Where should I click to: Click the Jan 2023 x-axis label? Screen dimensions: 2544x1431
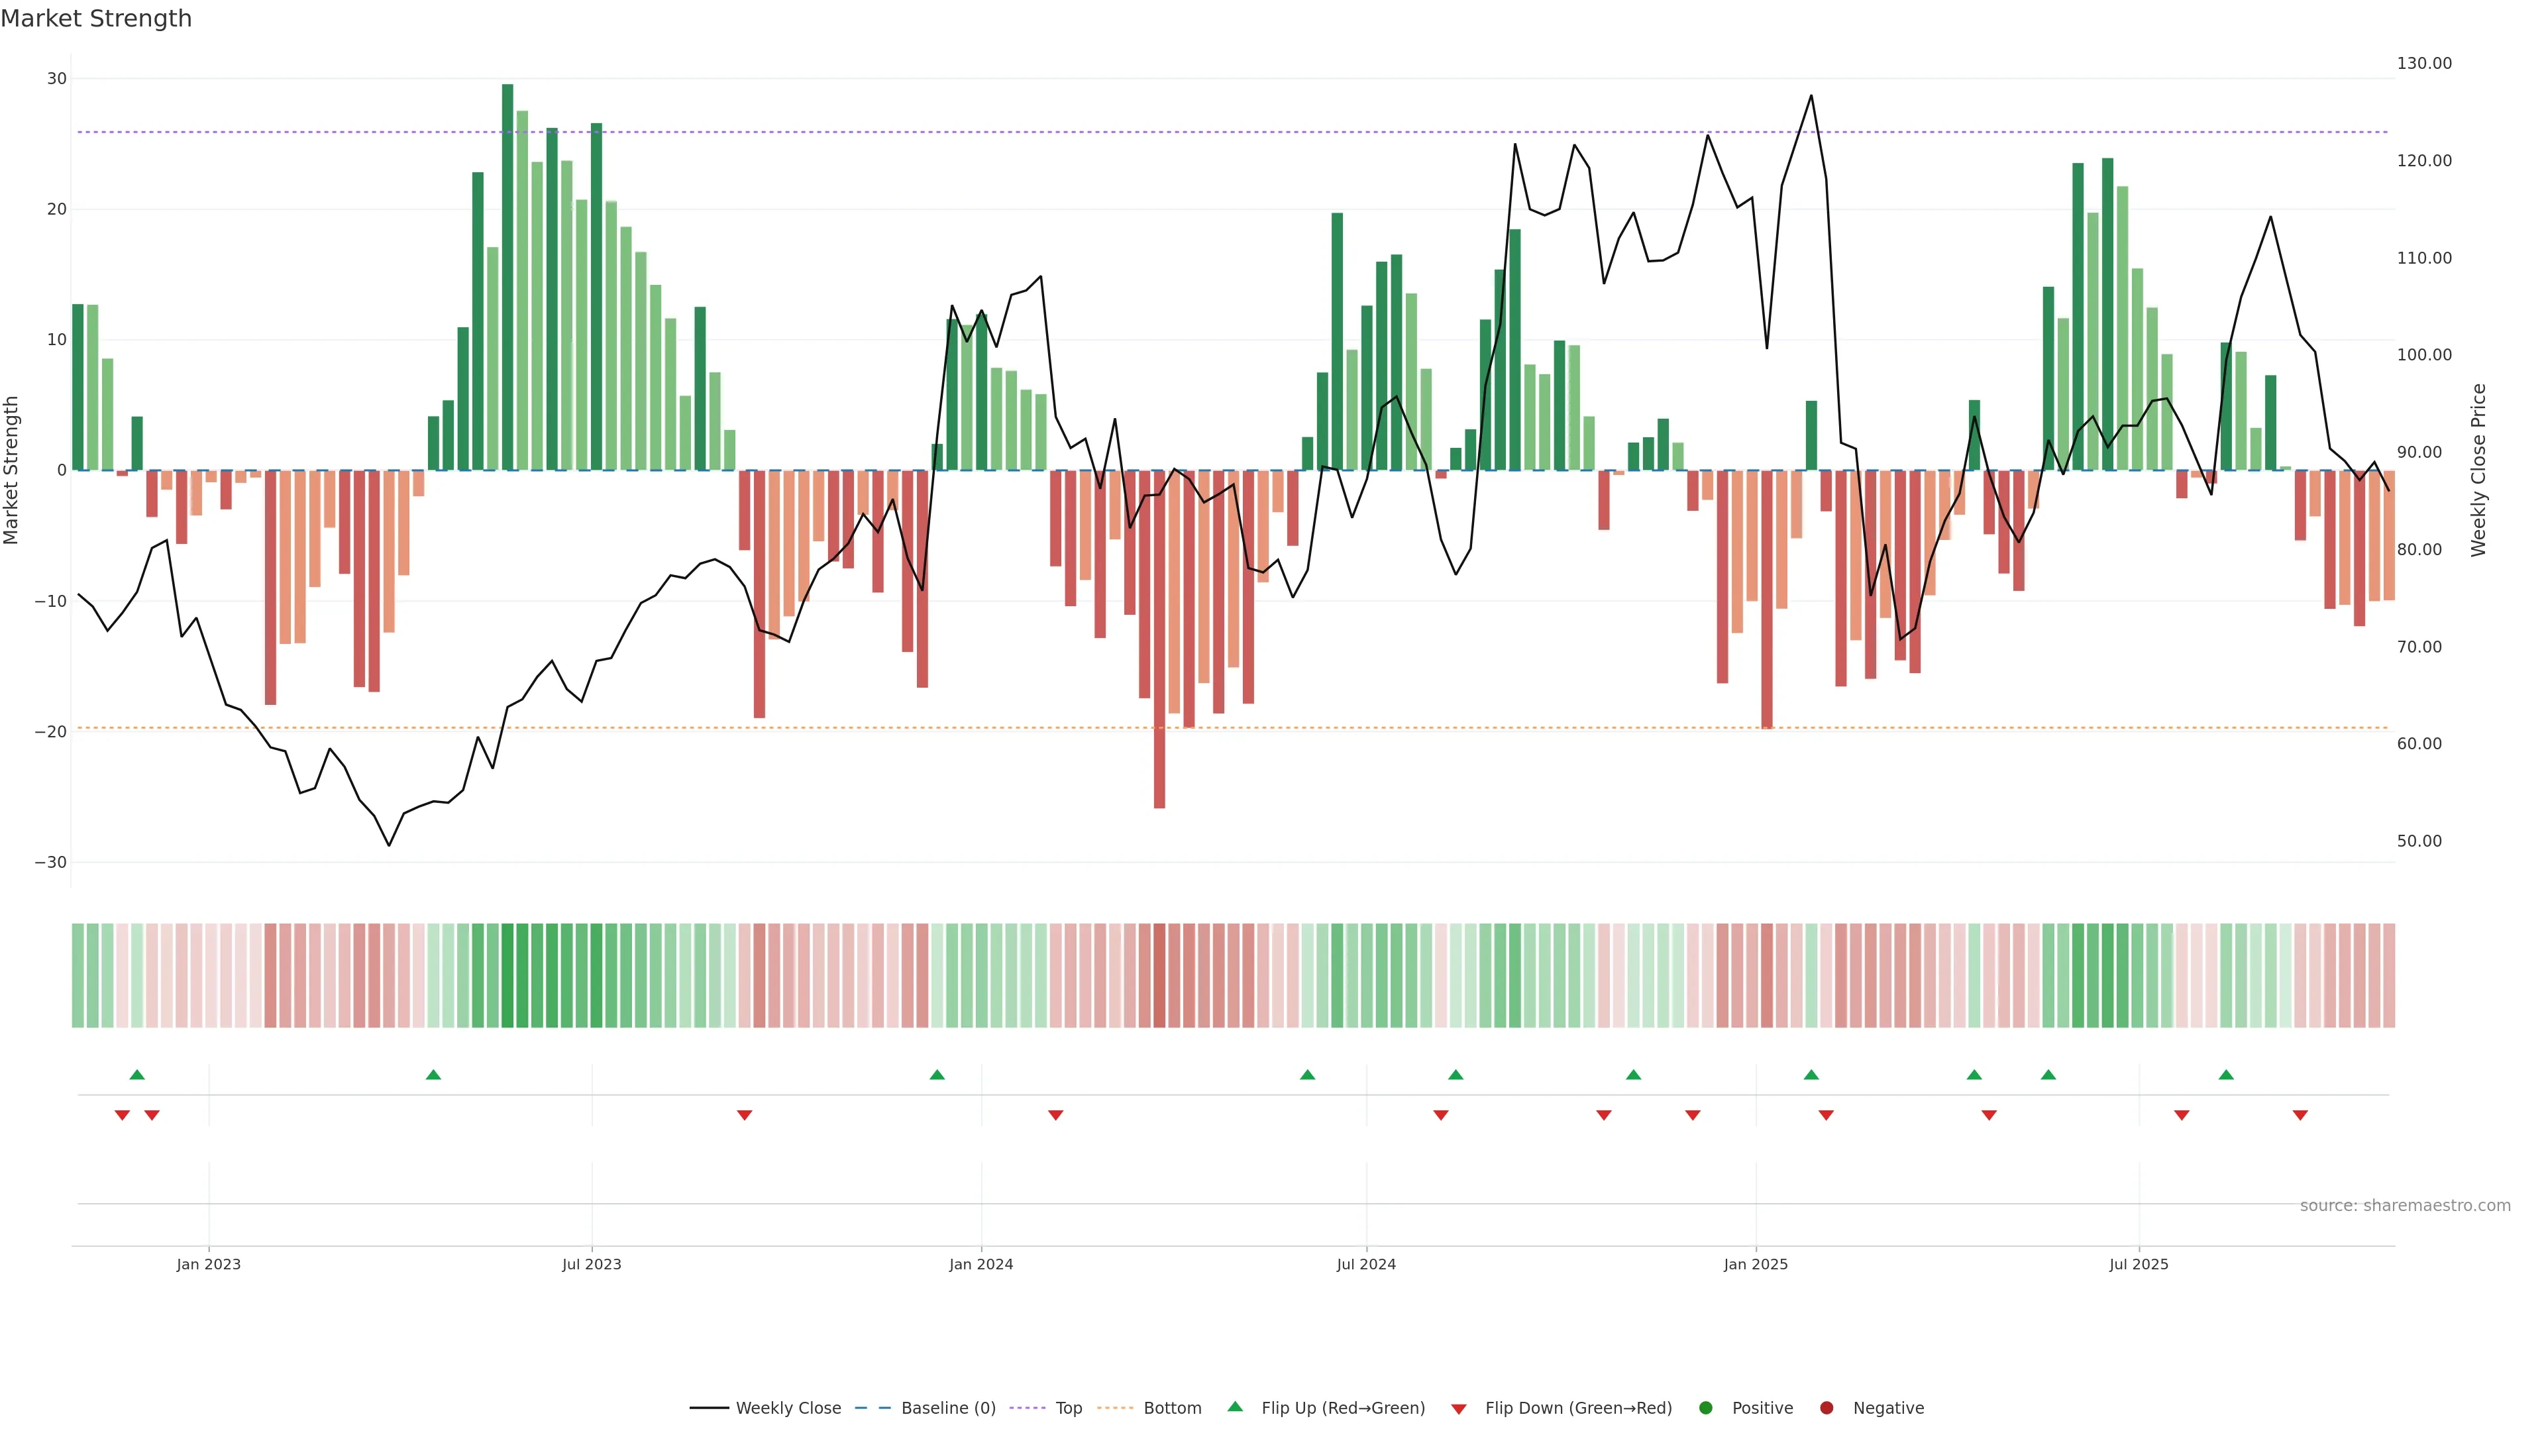pos(209,1264)
